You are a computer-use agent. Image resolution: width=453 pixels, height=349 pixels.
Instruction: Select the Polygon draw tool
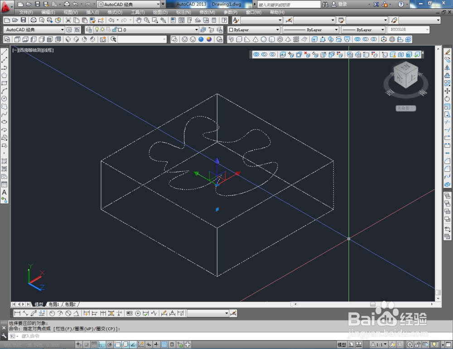pyautogui.click(x=5, y=76)
